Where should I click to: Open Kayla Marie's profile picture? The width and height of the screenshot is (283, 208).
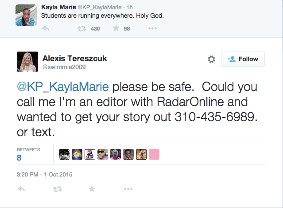click(x=26, y=15)
